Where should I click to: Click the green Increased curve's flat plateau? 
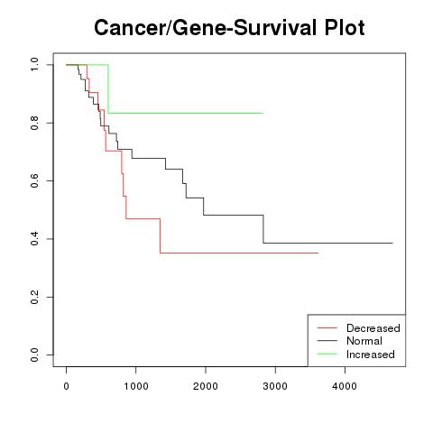(x=186, y=113)
